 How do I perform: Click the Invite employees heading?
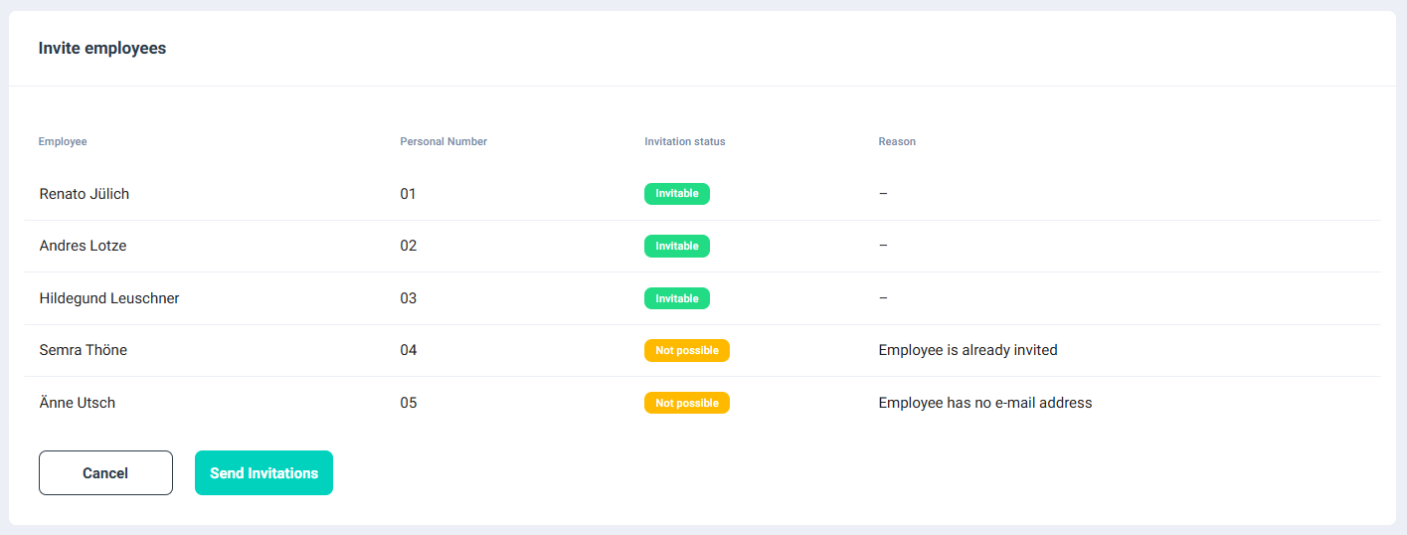[101, 48]
